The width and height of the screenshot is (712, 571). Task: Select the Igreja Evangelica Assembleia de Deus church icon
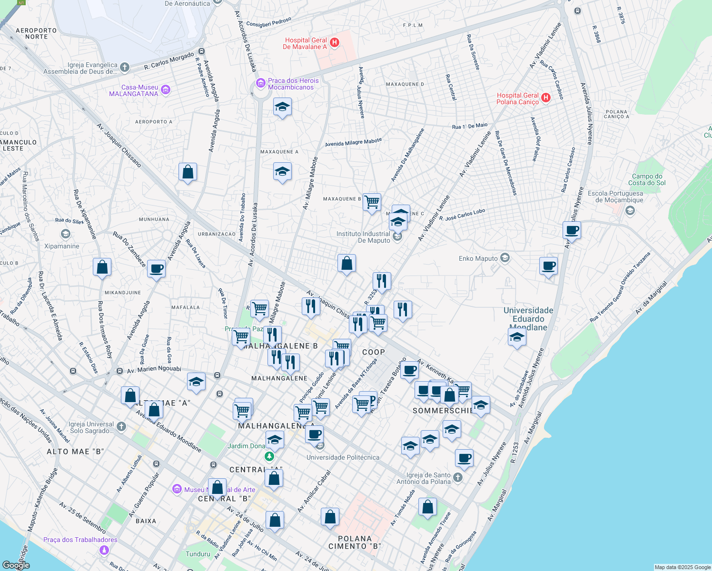[125, 68]
